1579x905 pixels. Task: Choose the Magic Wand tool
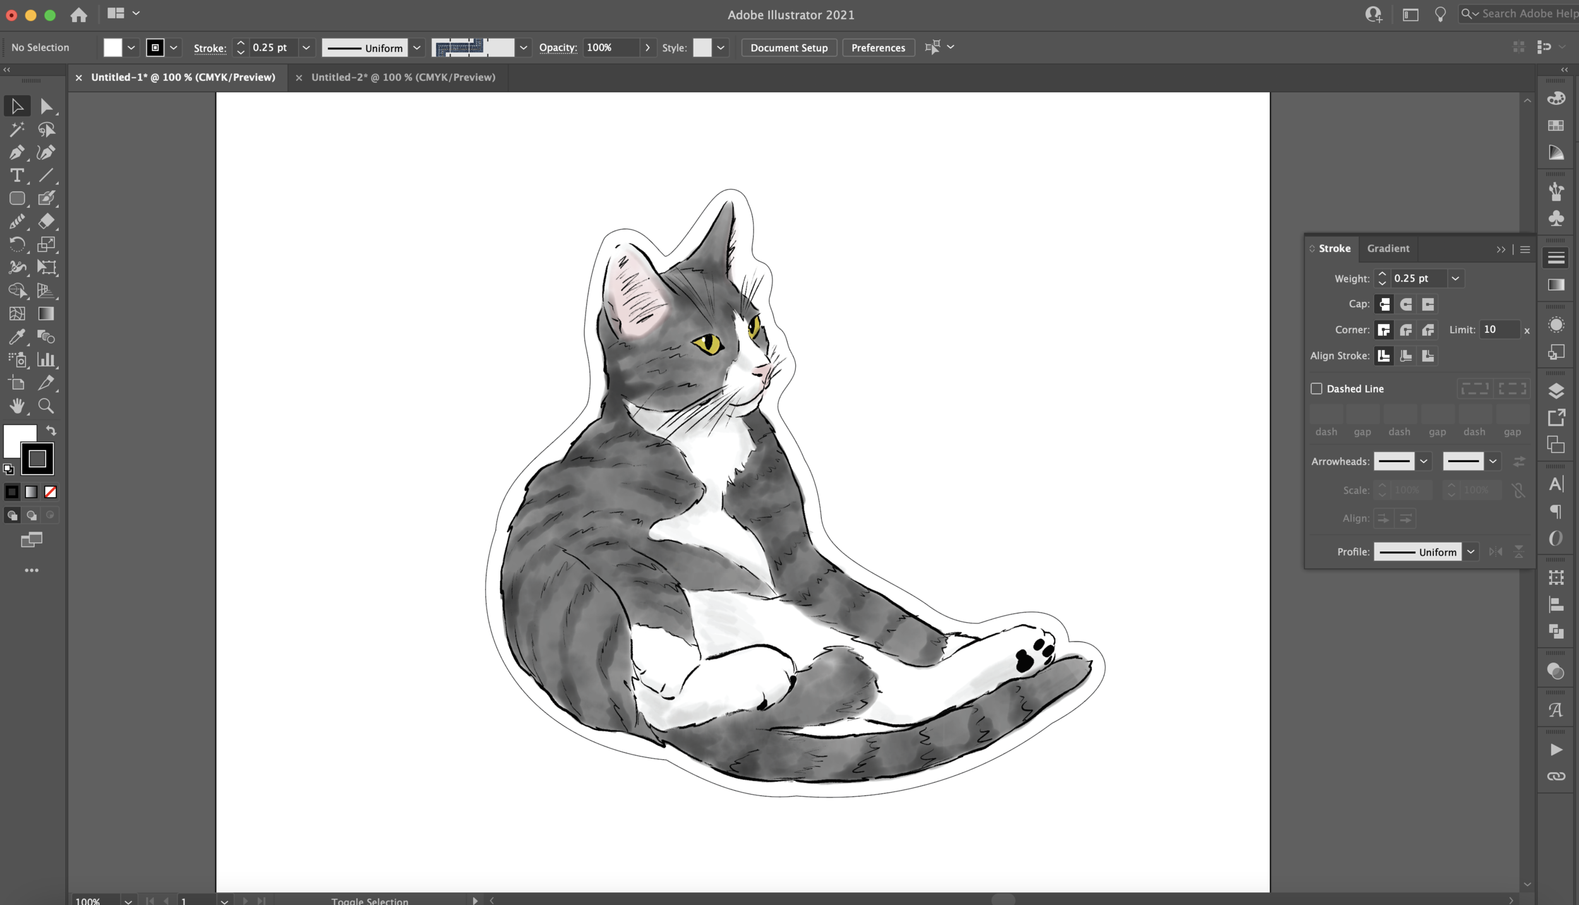(16, 129)
